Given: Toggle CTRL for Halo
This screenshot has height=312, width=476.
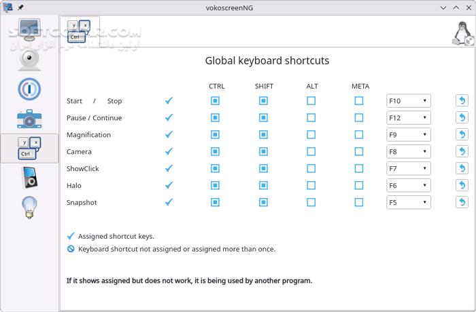Looking at the screenshot, I should point(216,185).
